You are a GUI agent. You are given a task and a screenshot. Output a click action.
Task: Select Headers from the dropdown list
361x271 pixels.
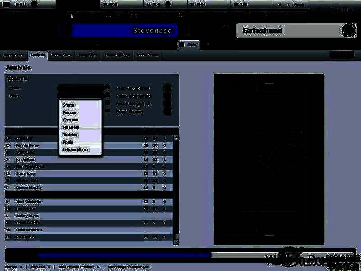click(71, 127)
